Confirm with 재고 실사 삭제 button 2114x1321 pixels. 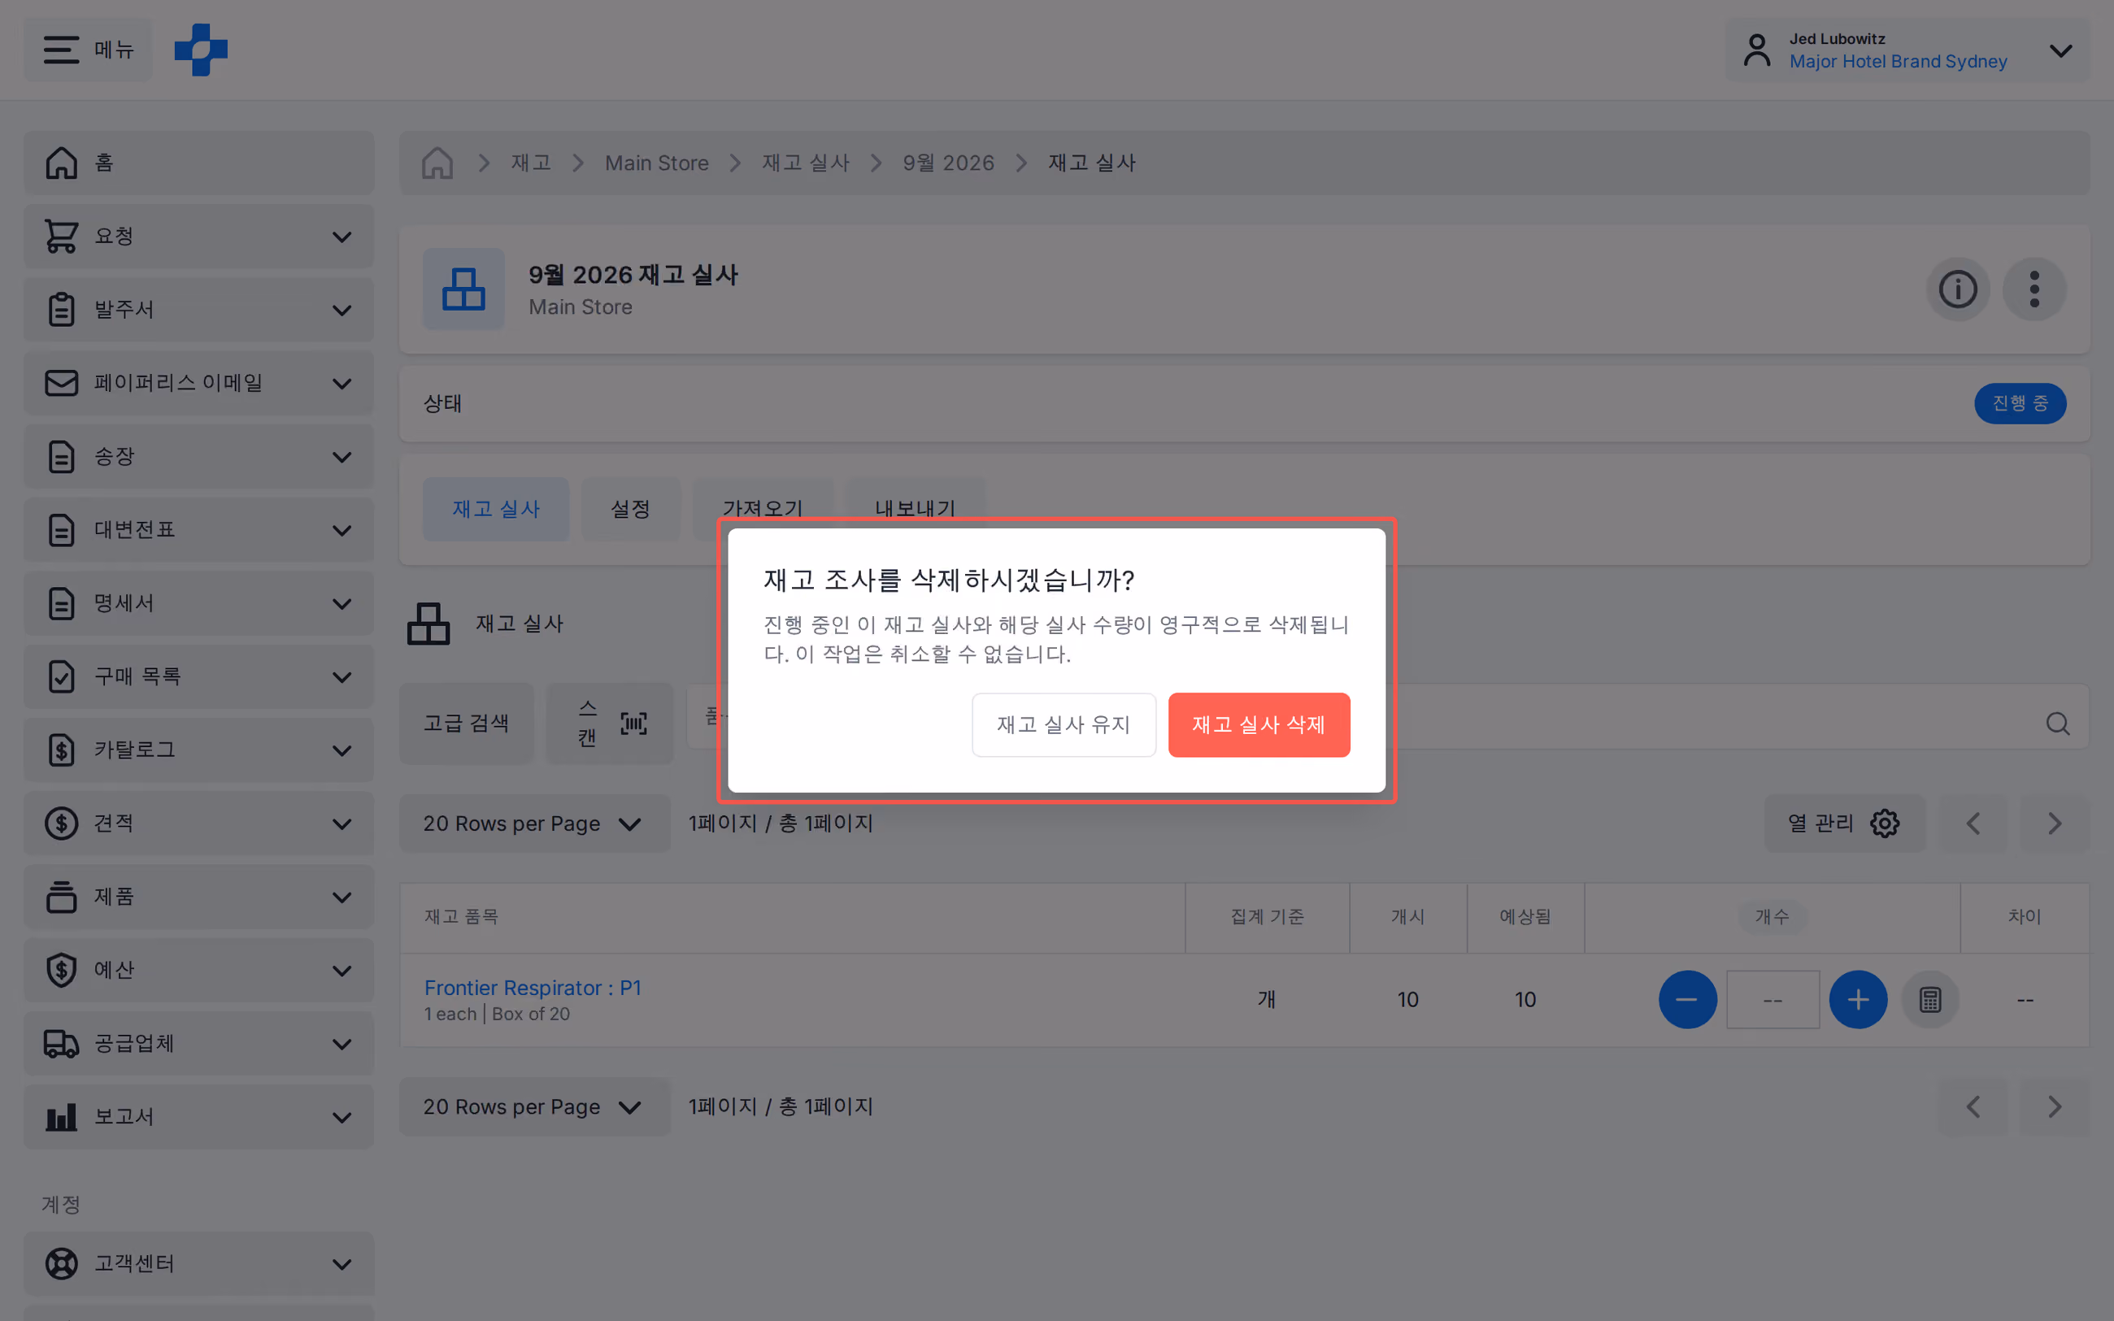(1258, 724)
